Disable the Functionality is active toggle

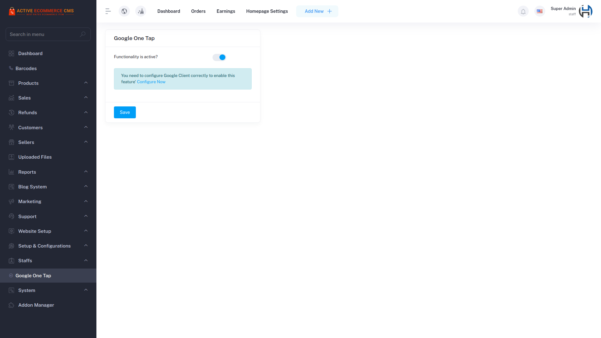pyautogui.click(x=219, y=57)
